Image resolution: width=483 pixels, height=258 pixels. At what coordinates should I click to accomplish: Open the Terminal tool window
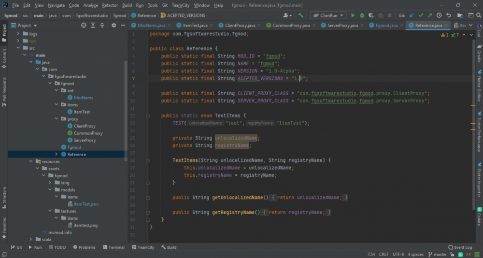pyautogui.click(x=114, y=247)
